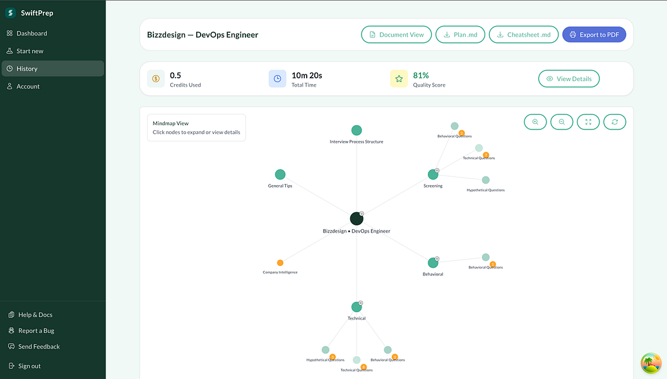The width and height of the screenshot is (667, 379).
Task: Click the Bizzdesign — DevOps Engineer title
Action: pos(203,35)
